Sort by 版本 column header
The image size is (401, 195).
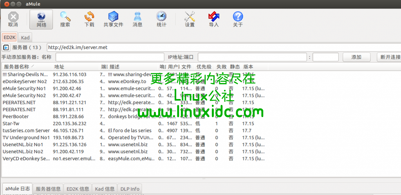[255, 67]
